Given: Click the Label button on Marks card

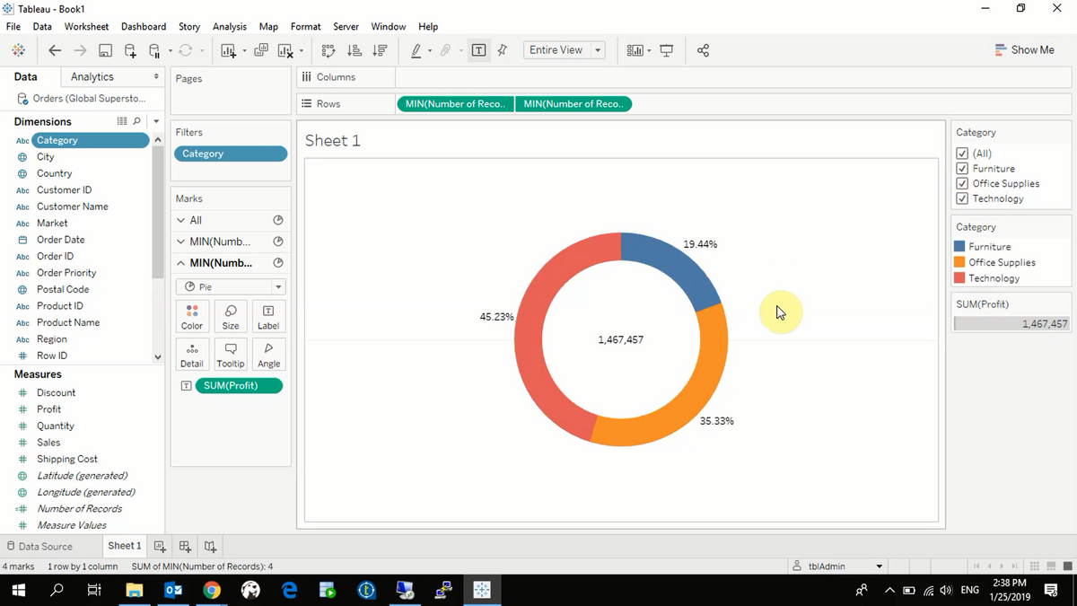Looking at the screenshot, I should [268, 316].
